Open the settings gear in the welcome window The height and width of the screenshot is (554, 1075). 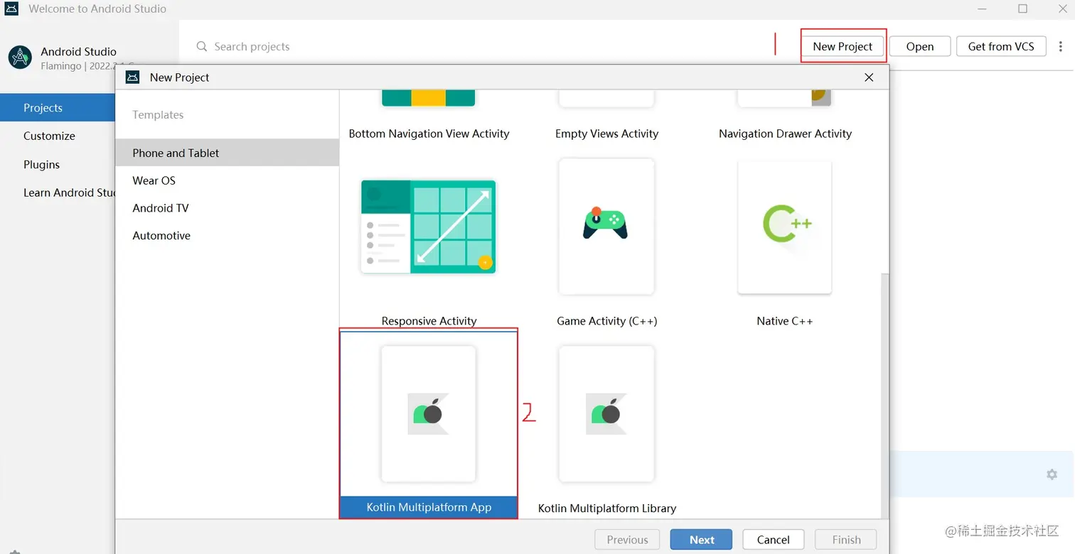pyautogui.click(x=1052, y=474)
